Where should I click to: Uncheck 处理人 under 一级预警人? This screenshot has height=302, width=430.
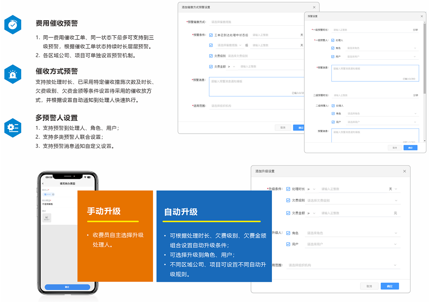(333, 40)
